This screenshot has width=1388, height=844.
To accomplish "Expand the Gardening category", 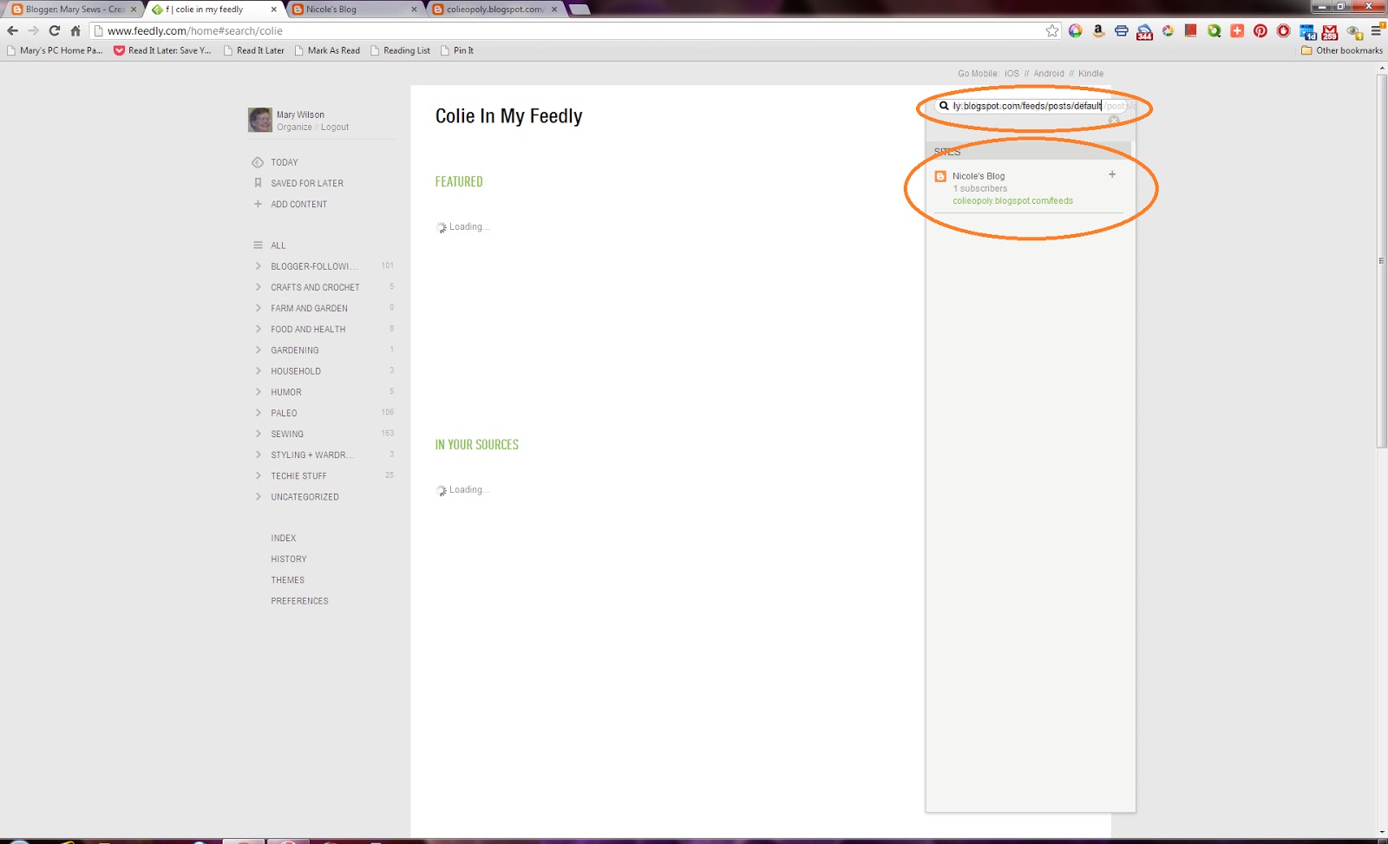I will [x=258, y=350].
